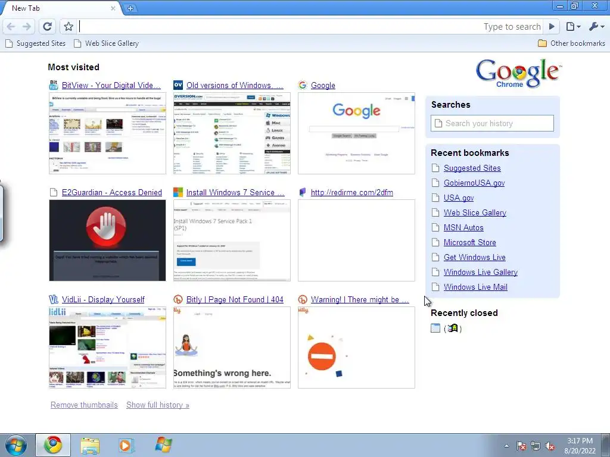
Task: Click the Google G favicon
Action: click(303, 85)
